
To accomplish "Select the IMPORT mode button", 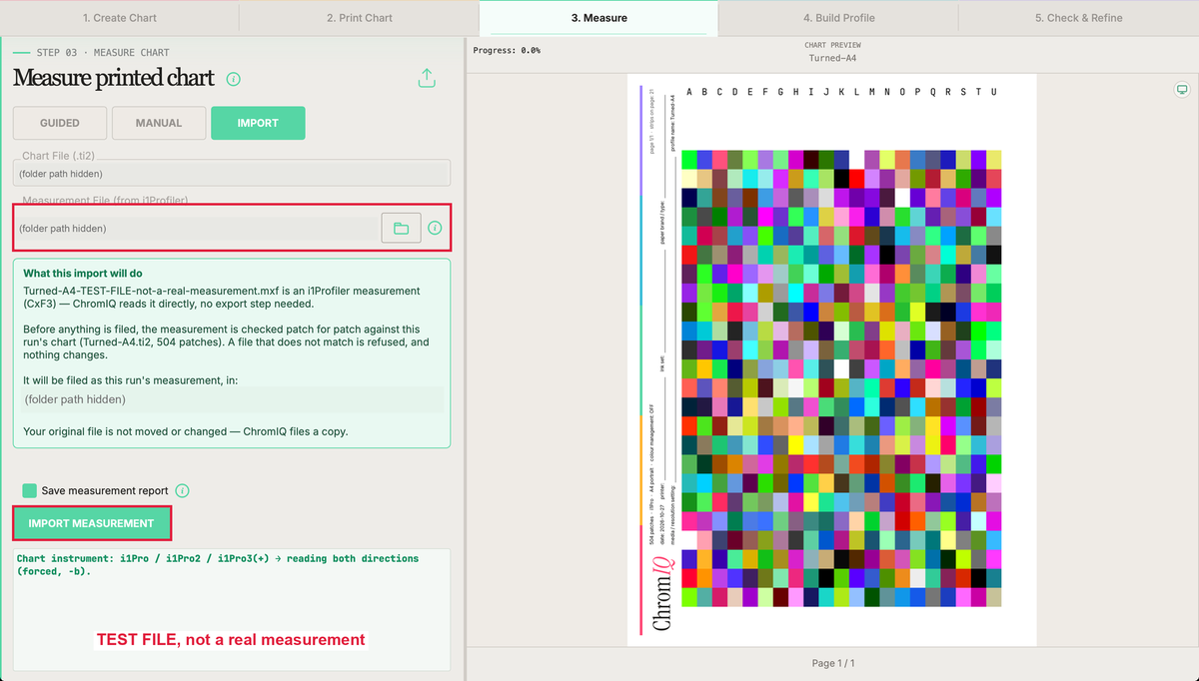I will click(x=258, y=123).
